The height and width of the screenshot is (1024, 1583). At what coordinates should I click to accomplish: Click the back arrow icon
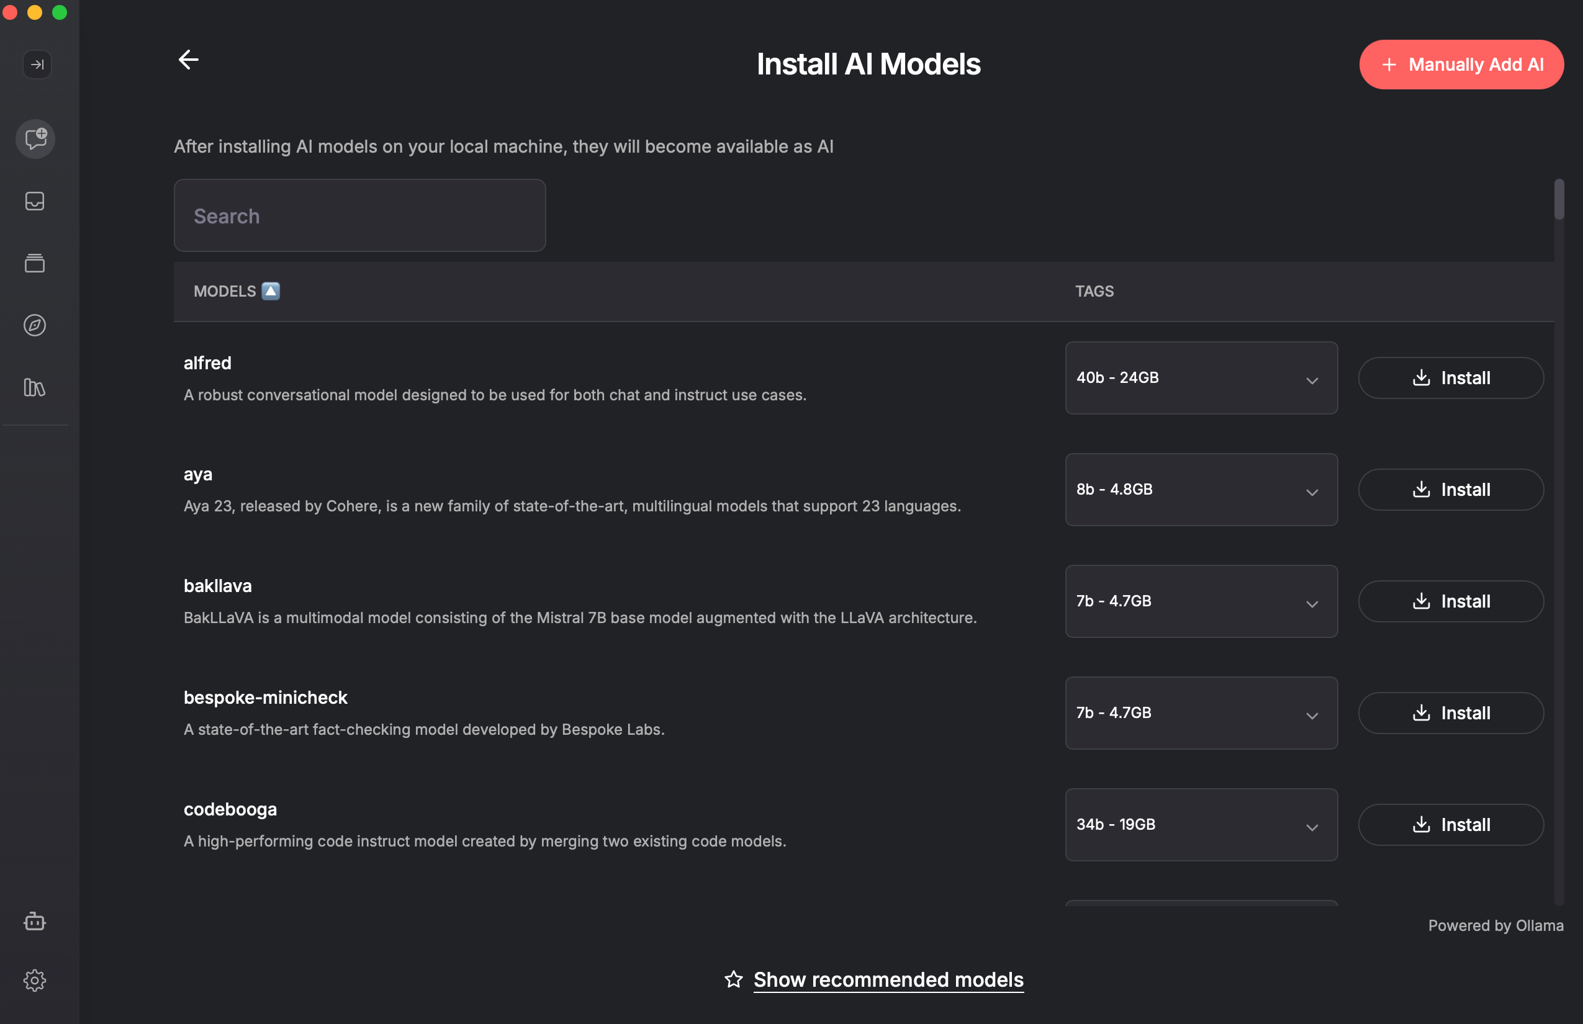click(188, 60)
